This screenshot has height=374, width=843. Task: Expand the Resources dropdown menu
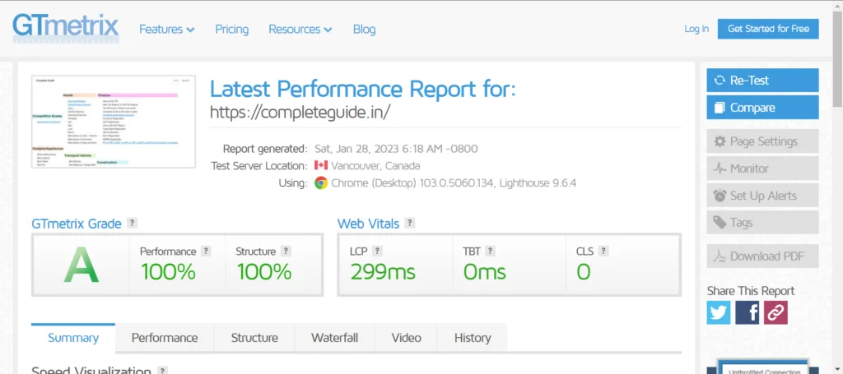pyautogui.click(x=300, y=29)
